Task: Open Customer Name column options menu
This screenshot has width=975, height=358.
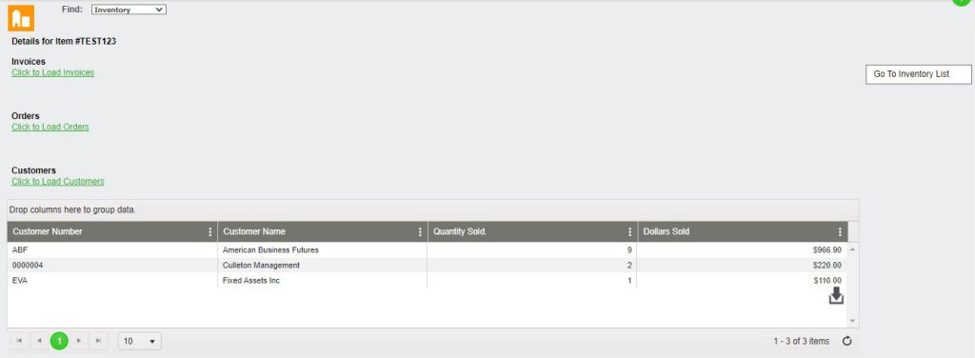Action: (420, 231)
